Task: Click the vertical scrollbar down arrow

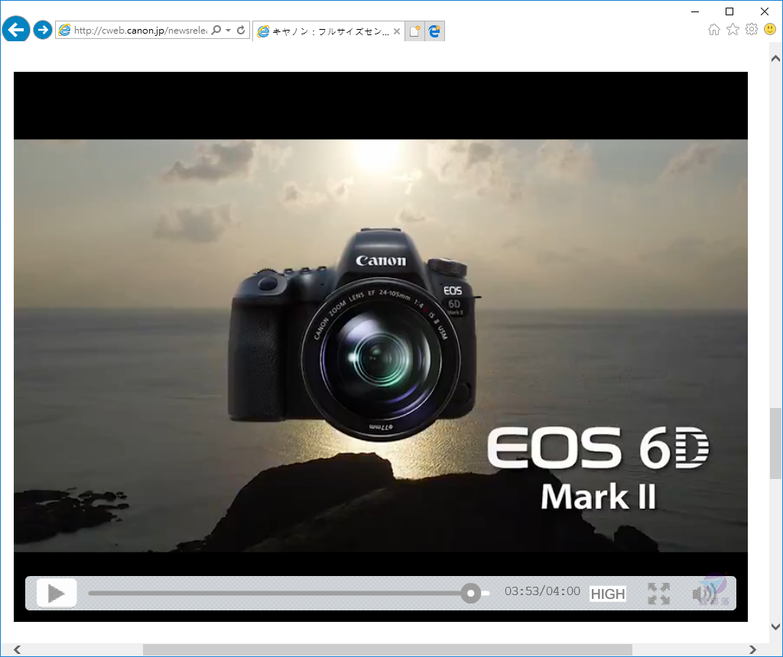Action: (x=775, y=626)
